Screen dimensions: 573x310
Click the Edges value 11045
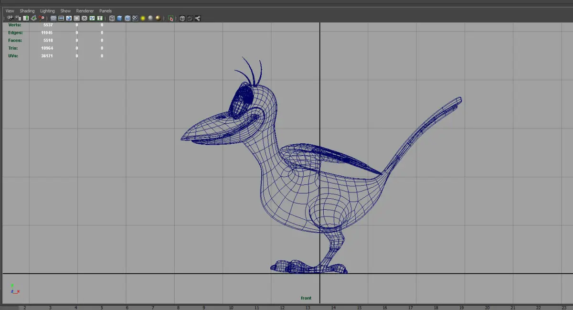click(47, 32)
